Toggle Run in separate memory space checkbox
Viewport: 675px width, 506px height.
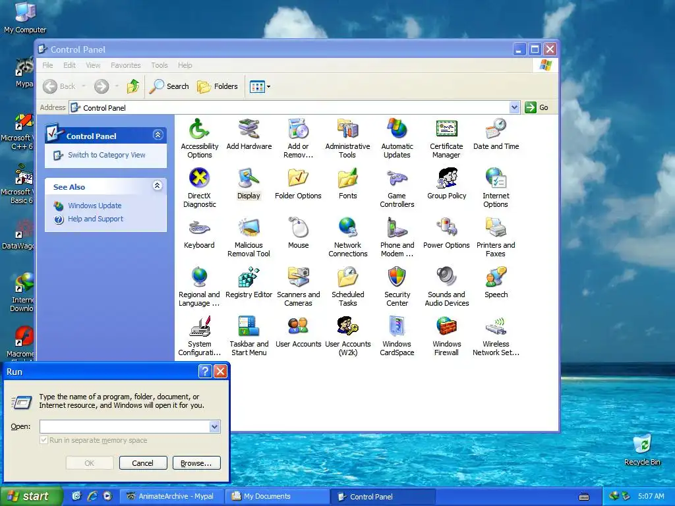[44, 440]
